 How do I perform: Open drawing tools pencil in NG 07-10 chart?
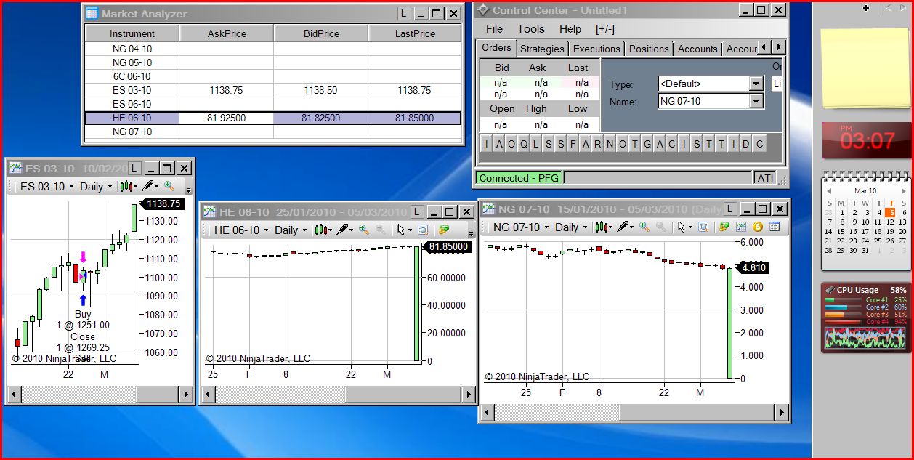[x=624, y=227]
